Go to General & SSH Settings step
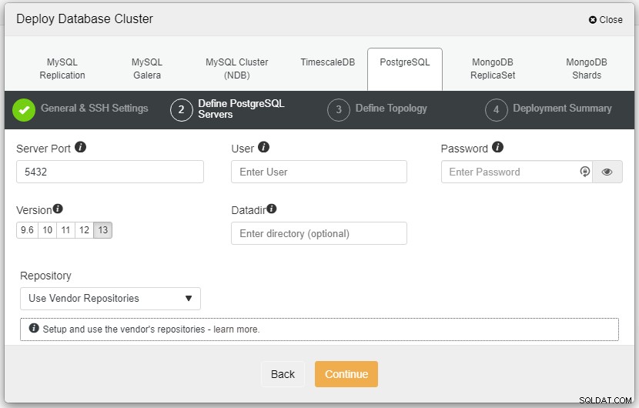Screen dimensions: 639x408 pyautogui.click(x=94, y=108)
